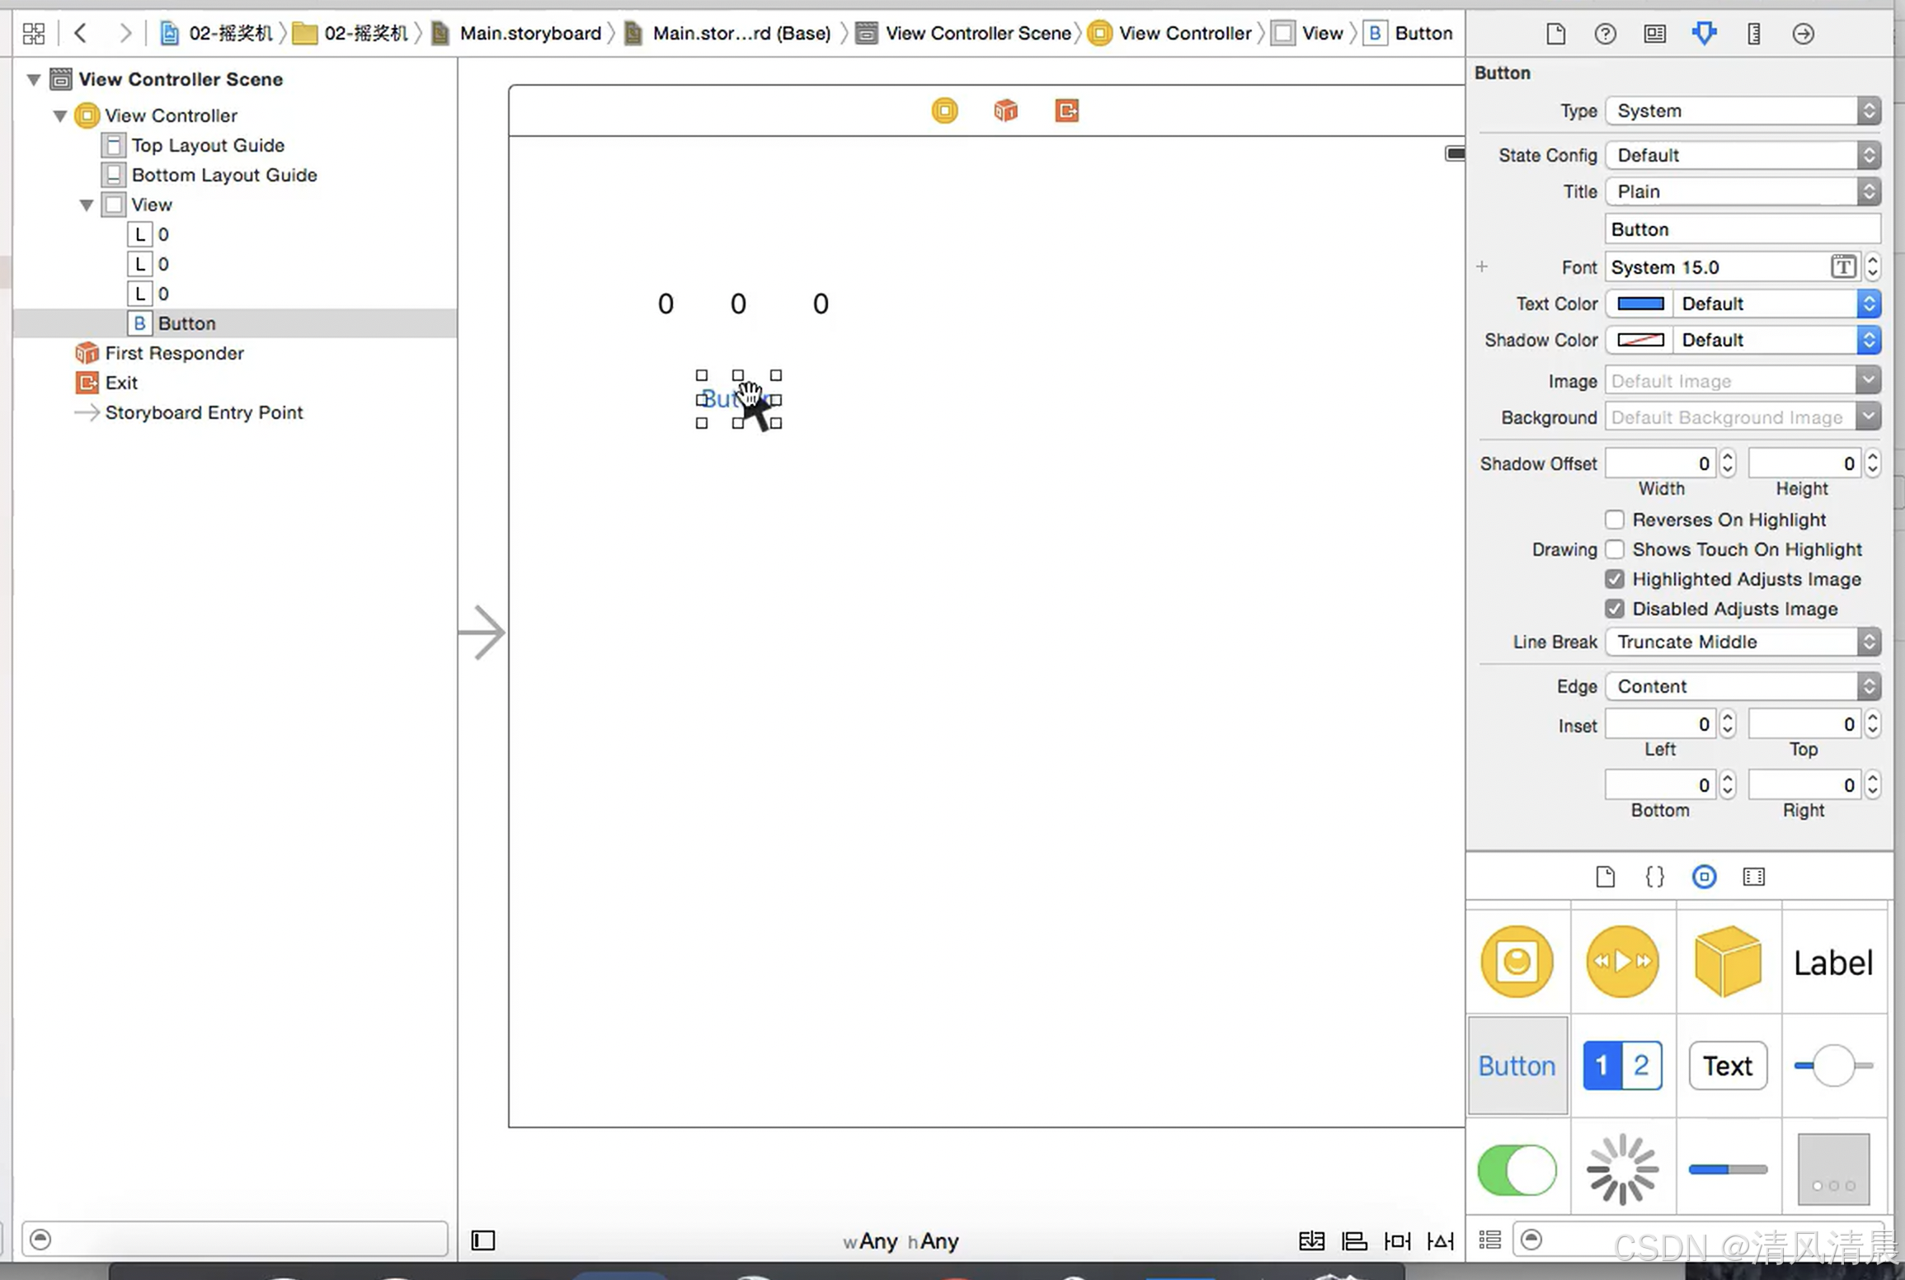Click the button Title text field
The image size is (1905, 1280).
click(1742, 229)
